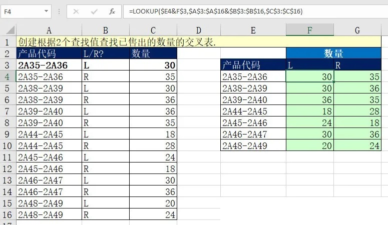Screen dimensions: 388x225
Task: Select column B header
Action: pos(106,30)
